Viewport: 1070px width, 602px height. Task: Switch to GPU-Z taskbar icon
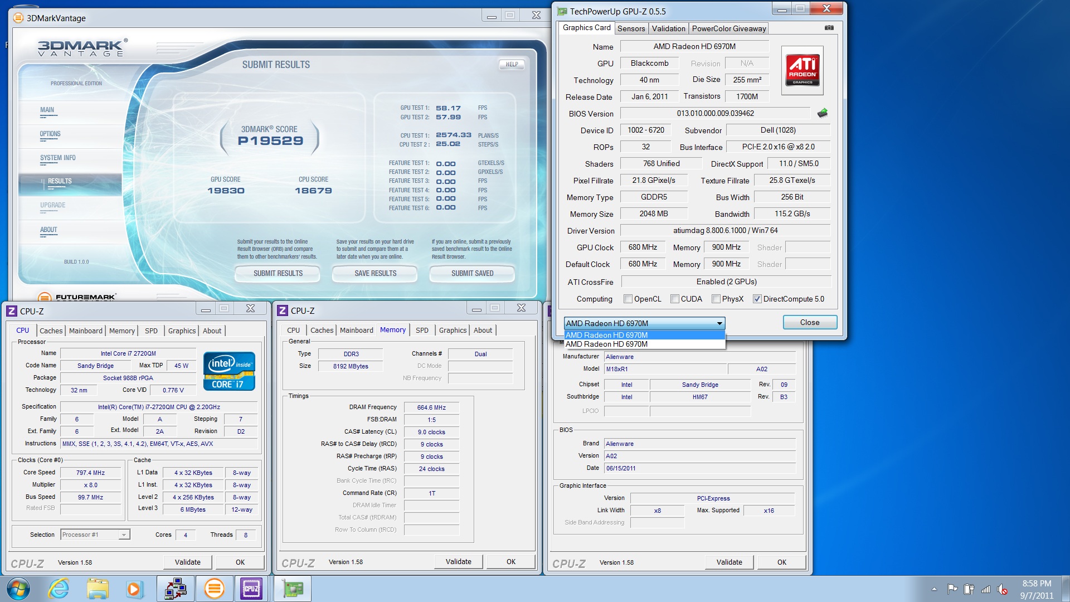(x=293, y=589)
